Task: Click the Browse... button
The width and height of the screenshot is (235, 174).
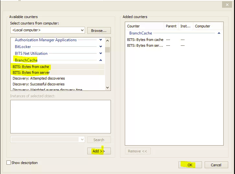Action: [99, 31]
